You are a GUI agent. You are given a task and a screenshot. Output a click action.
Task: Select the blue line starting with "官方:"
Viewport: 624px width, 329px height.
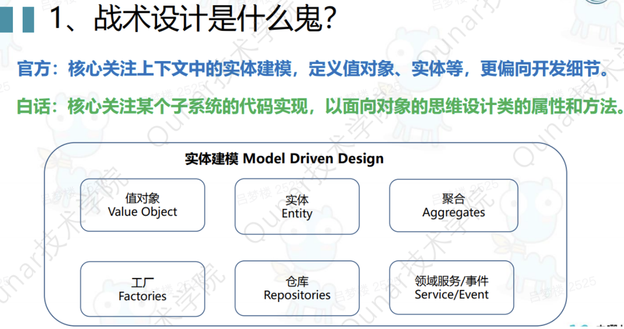pos(314,70)
